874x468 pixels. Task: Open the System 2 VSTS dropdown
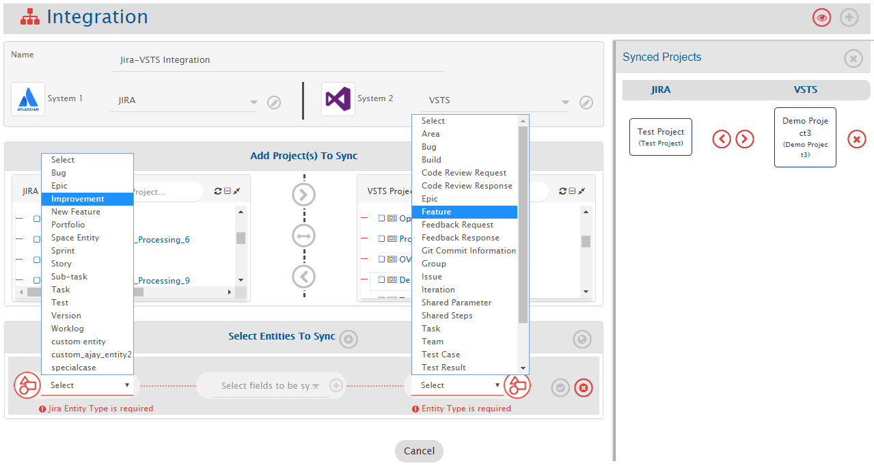498,101
